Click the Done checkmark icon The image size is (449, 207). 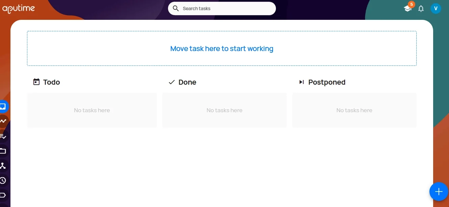[x=172, y=82]
